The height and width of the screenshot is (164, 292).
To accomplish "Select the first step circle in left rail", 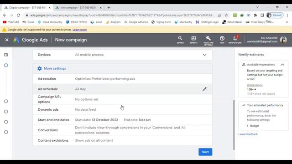I will click(x=6, y=65).
